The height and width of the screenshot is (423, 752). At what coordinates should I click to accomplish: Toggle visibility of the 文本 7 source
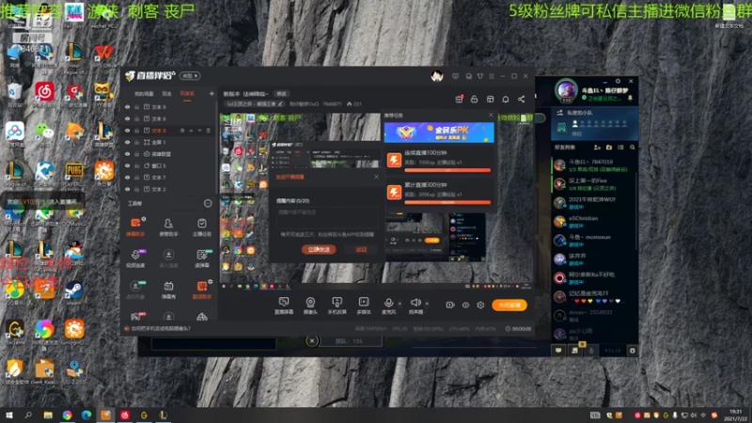point(127,178)
